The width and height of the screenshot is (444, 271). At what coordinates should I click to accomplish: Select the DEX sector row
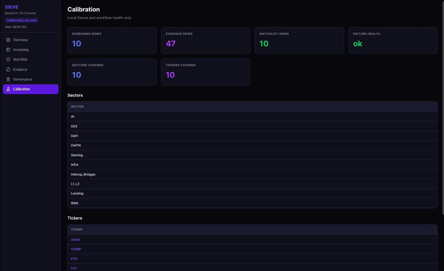pyautogui.click(x=252, y=126)
